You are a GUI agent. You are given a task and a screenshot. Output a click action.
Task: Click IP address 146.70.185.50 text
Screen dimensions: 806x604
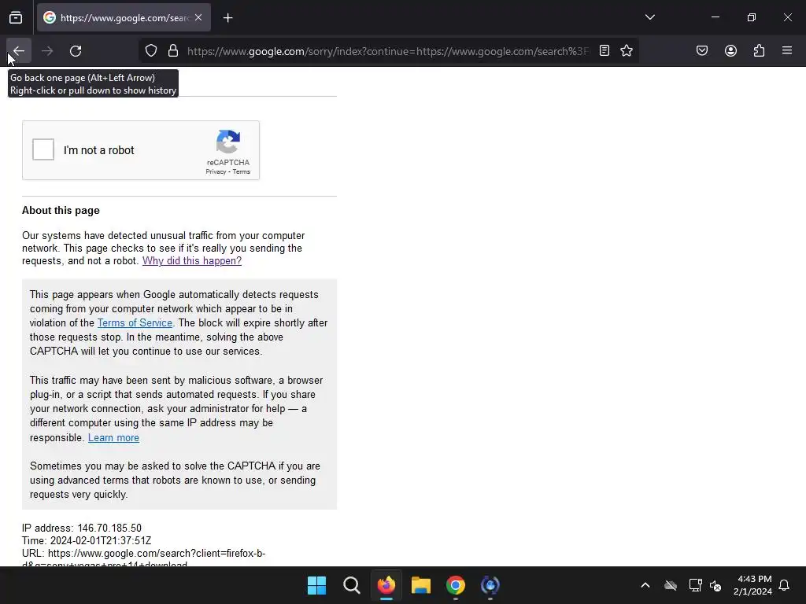(x=82, y=528)
